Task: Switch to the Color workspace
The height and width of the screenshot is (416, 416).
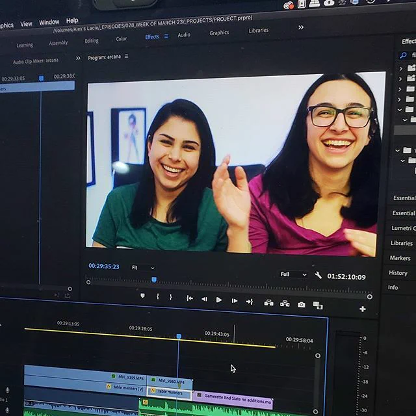Action: click(122, 39)
